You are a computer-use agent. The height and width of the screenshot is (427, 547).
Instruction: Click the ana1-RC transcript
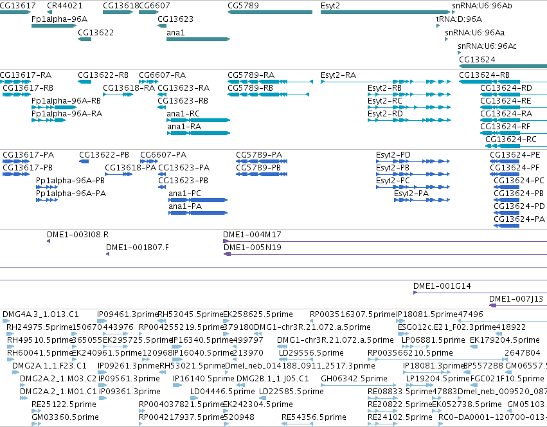[x=198, y=120]
